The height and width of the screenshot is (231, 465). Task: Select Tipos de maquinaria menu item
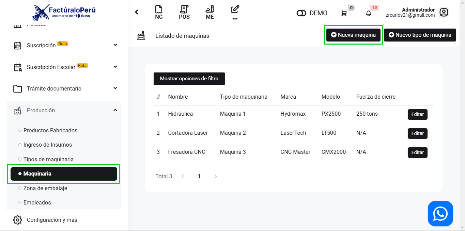48,159
